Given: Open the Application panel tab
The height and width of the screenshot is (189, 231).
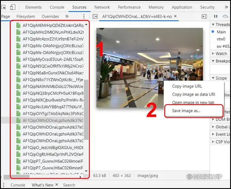Looking at the screenshot, I should [x=182, y=7].
